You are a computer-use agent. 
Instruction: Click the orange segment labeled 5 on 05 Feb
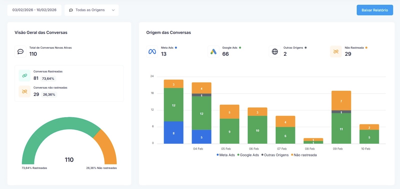click(x=229, y=112)
